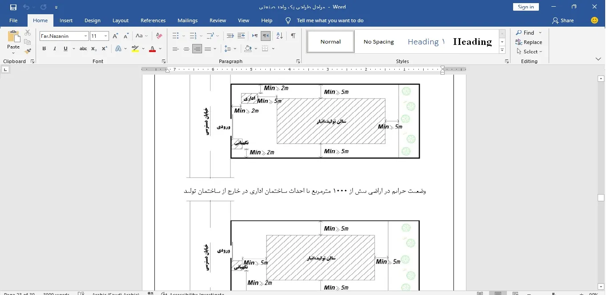Click the Increase Indent icon
This screenshot has height=295, width=607.
point(241,36)
